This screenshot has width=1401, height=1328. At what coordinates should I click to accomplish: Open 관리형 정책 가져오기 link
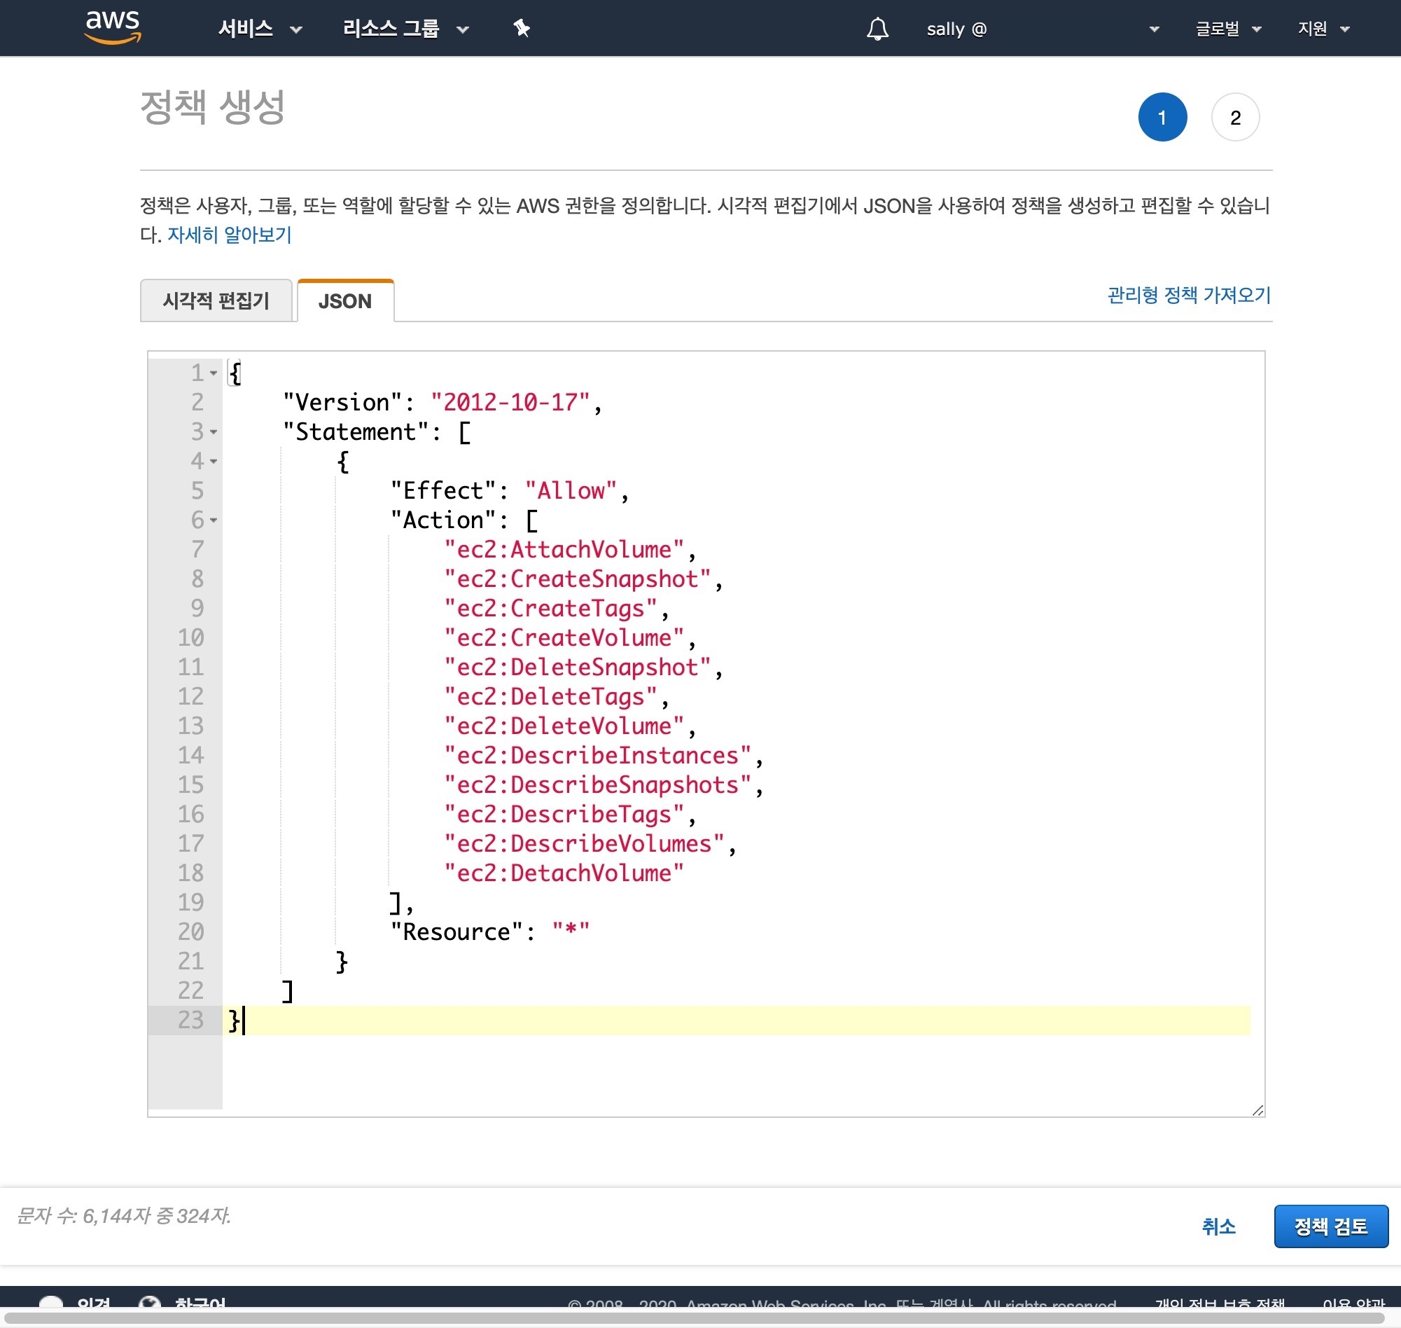[x=1188, y=295]
